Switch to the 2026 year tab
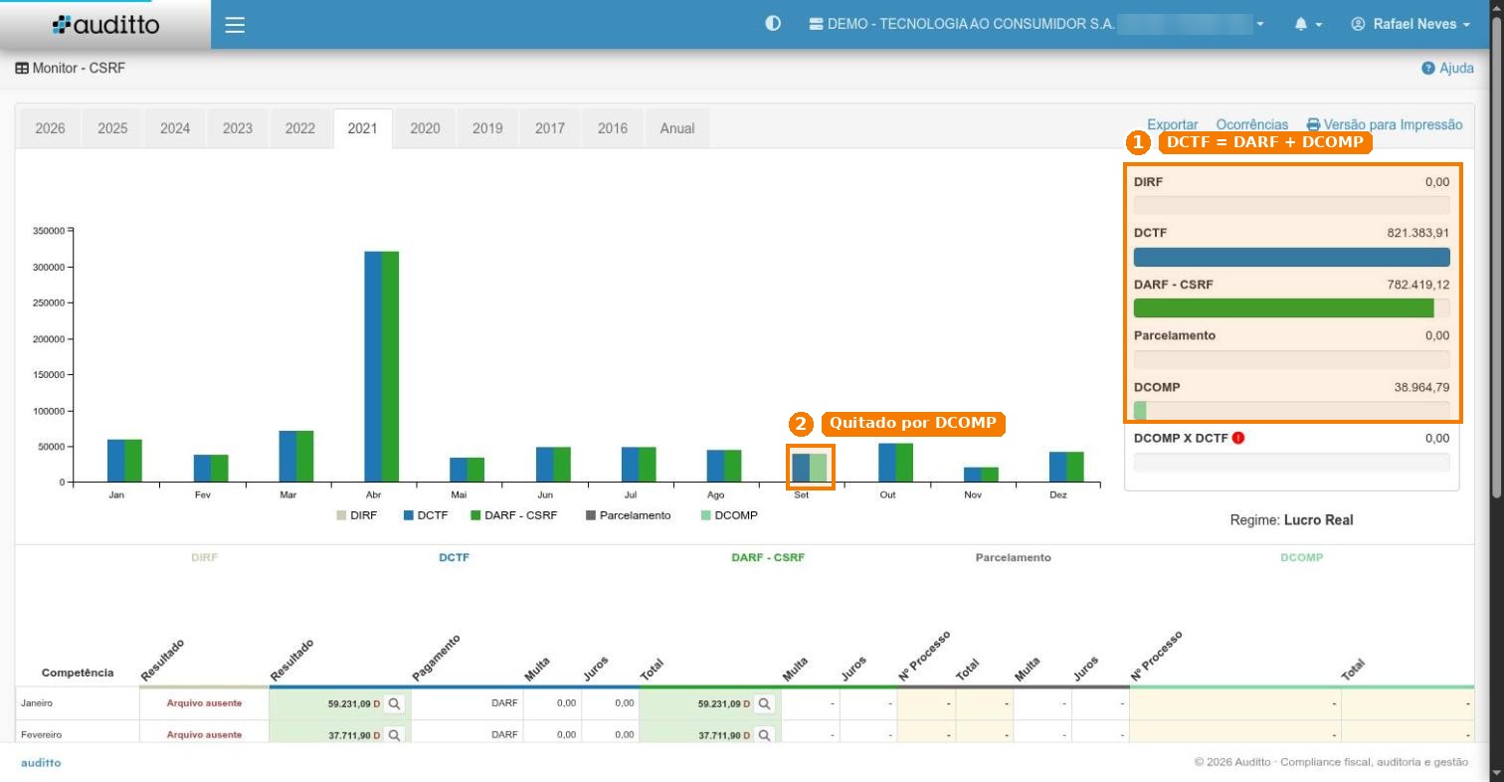Image resolution: width=1504 pixels, height=782 pixels. click(x=51, y=128)
